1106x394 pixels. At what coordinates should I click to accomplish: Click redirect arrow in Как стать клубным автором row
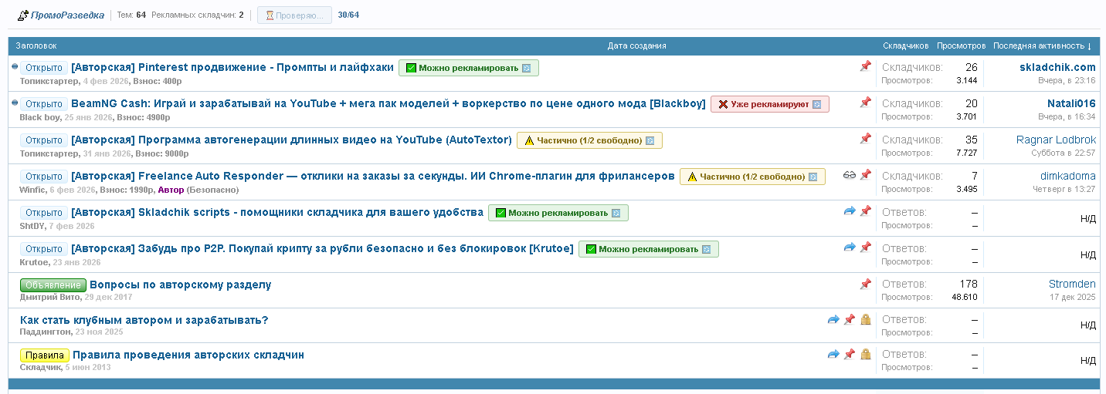click(833, 319)
